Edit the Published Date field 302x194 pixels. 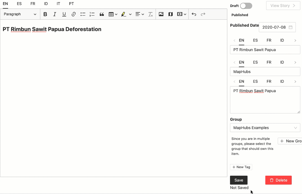coord(277,27)
